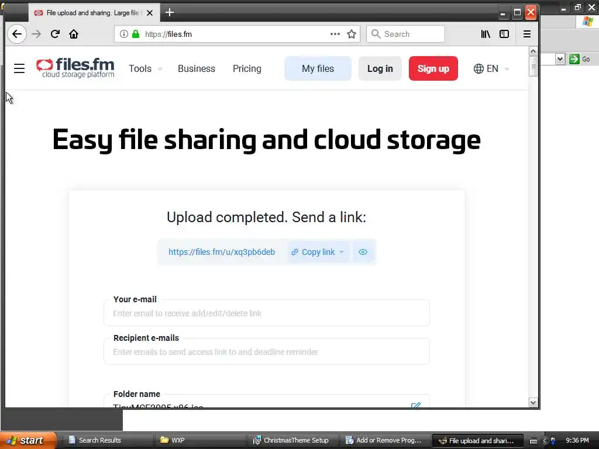
Task: Click the green Go arrow in background window
Action: pyautogui.click(x=574, y=59)
